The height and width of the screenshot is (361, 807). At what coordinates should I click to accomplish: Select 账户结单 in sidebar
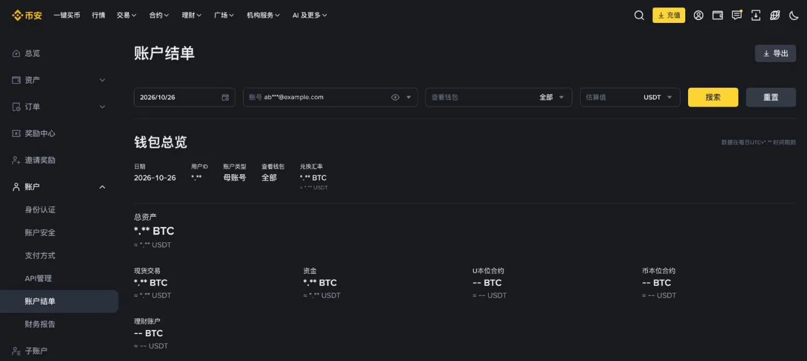pos(59,301)
